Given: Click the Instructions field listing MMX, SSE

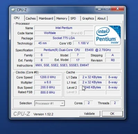Looking at the screenshot, I should (77, 65).
